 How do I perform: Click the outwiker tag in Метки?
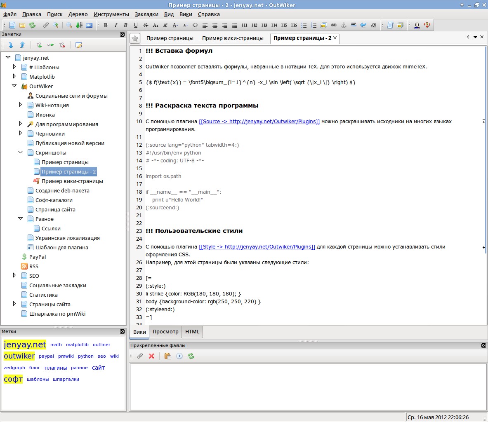pyautogui.click(x=19, y=356)
